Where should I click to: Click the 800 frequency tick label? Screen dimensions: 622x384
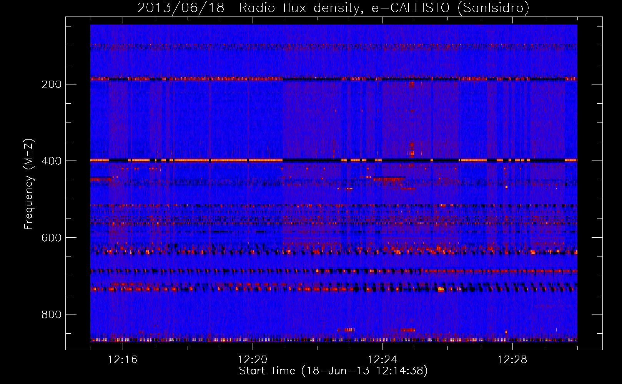coord(52,315)
